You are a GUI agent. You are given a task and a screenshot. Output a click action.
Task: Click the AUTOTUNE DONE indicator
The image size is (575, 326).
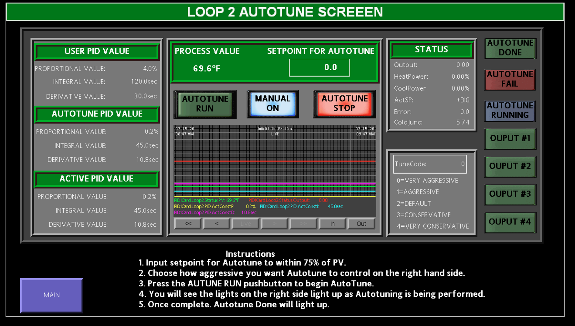510,48
